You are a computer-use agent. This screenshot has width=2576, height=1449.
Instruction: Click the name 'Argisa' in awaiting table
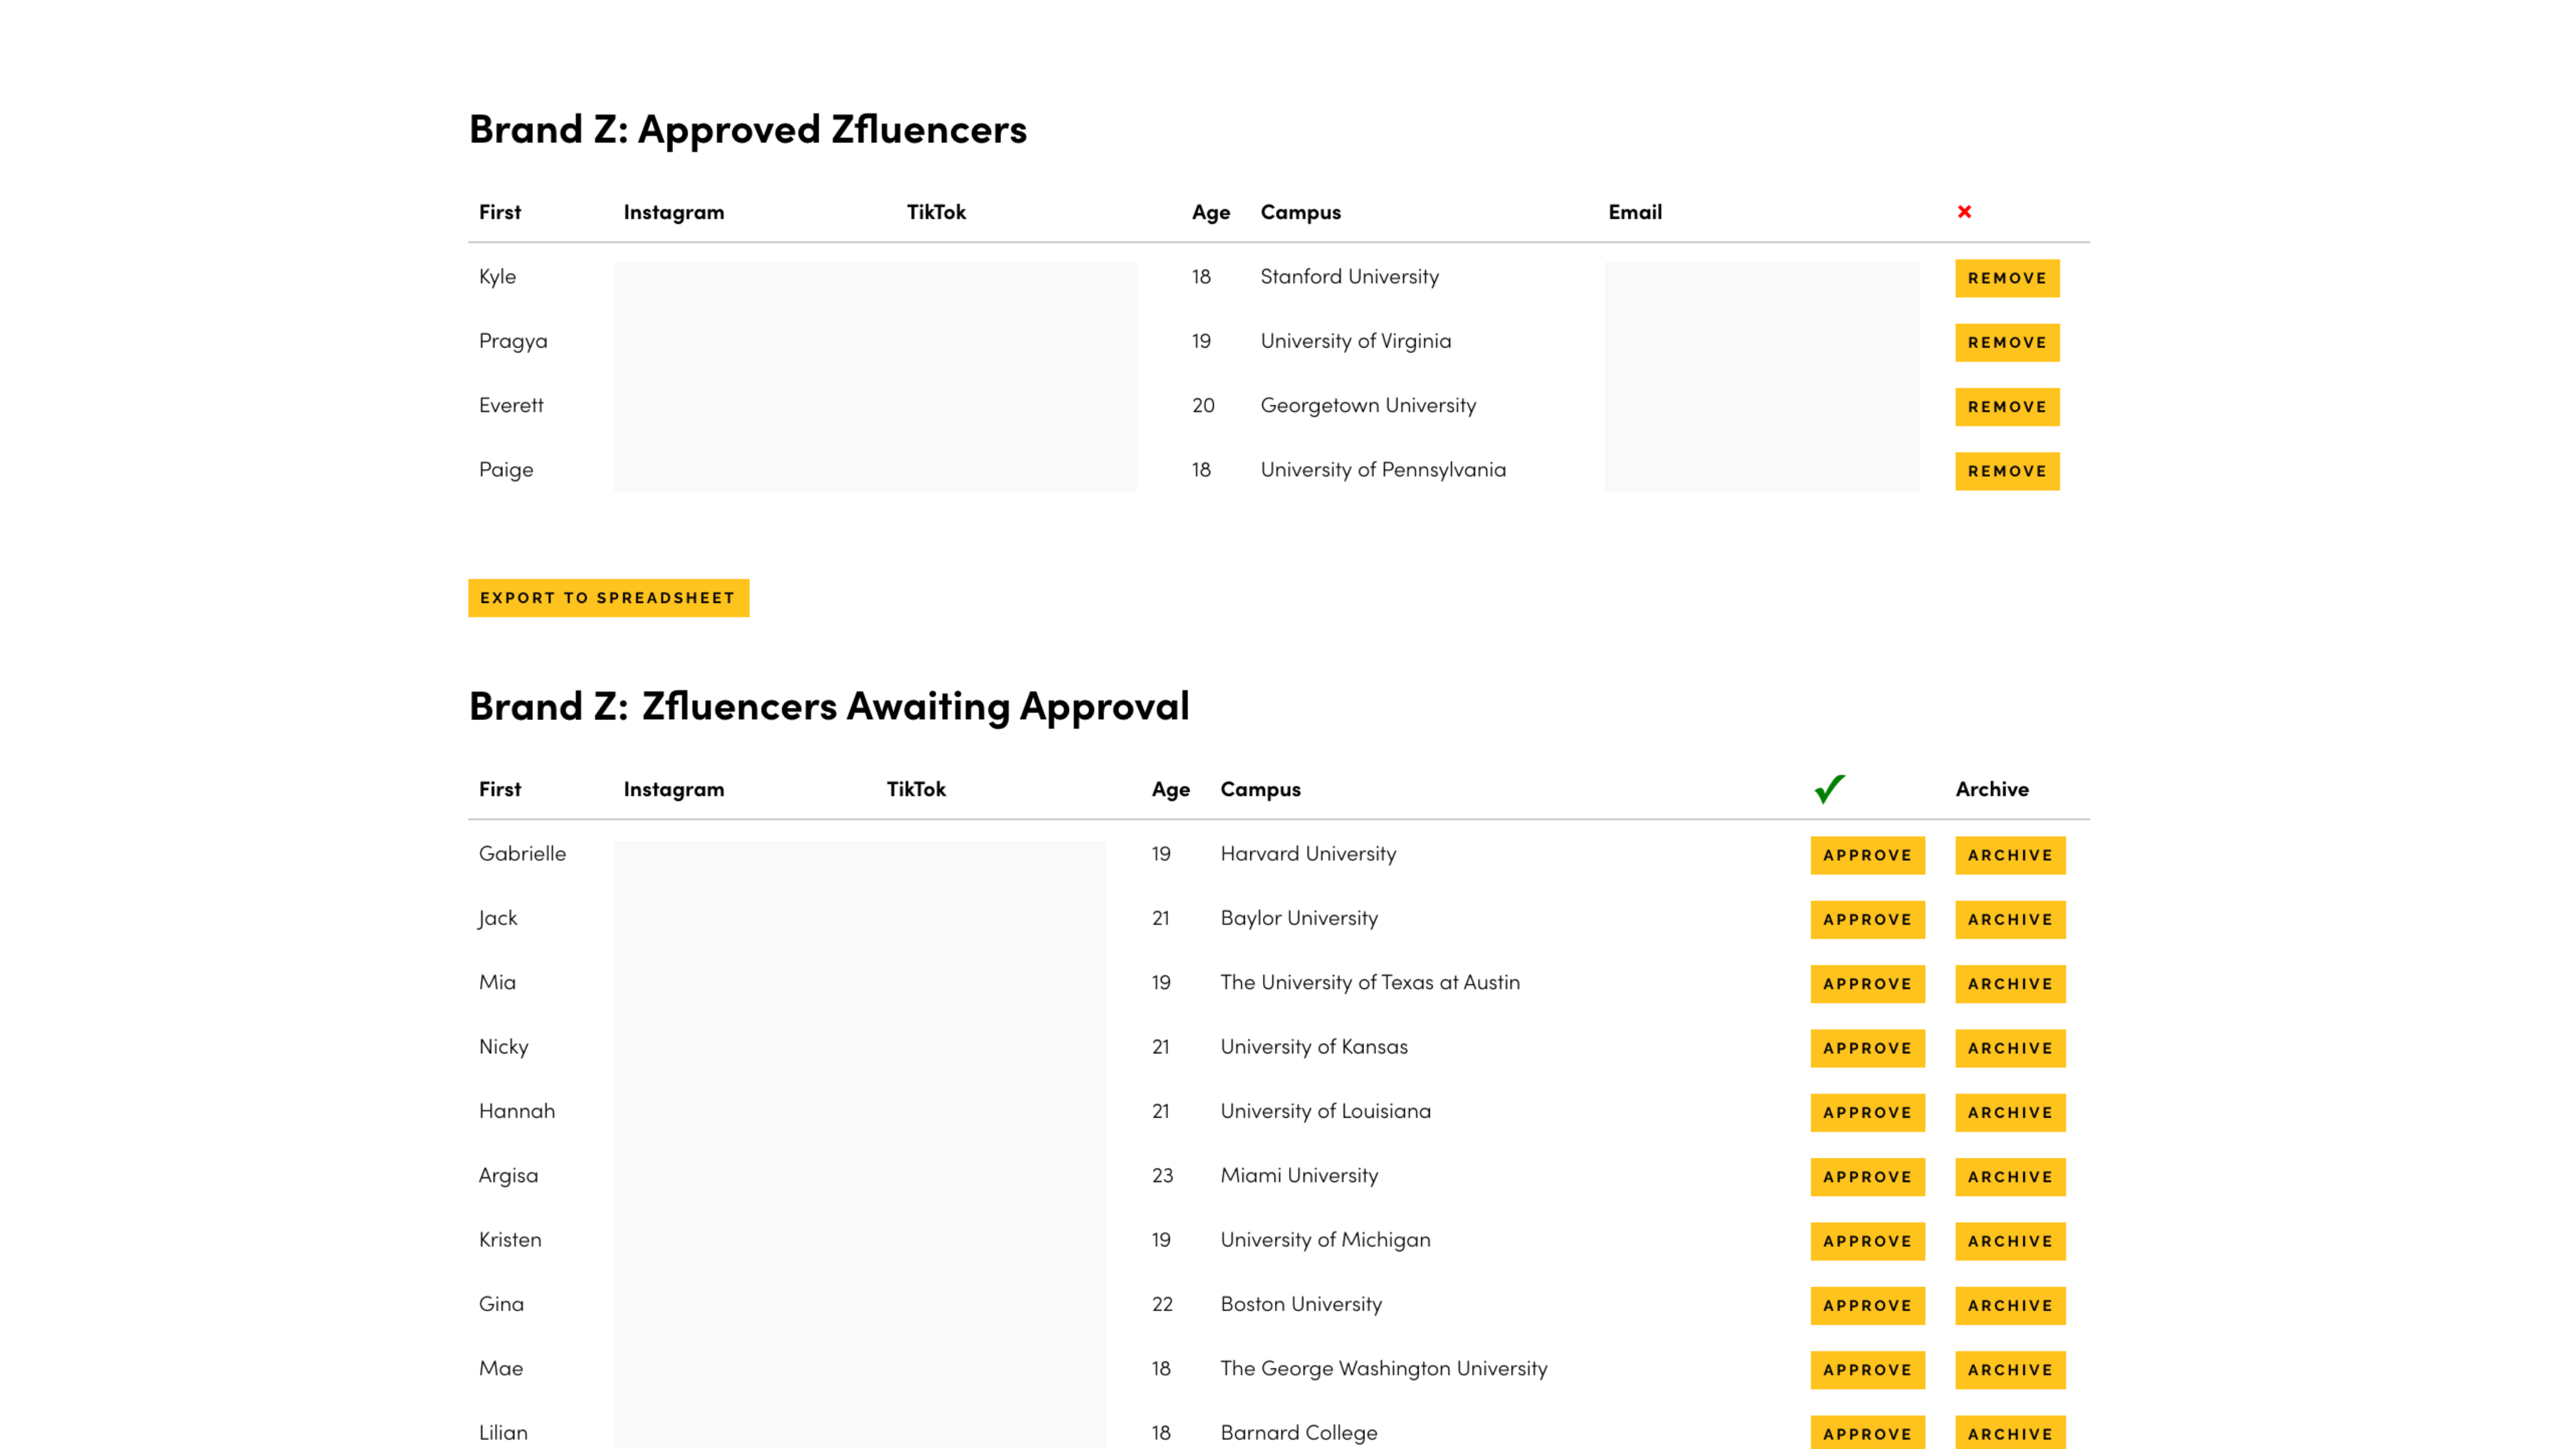(x=508, y=1176)
